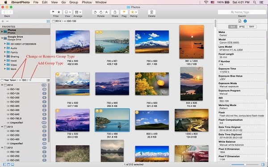Expand the Audio folder
The width and height of the screenshot is (268, 167).
5,48
